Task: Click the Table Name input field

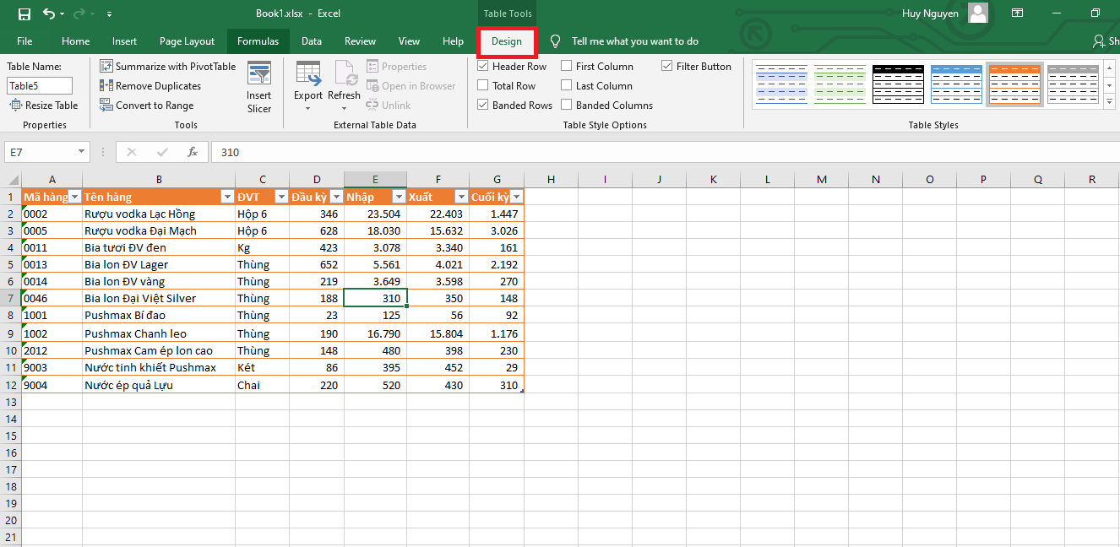Action: pyautogui.click(x=40, y=85)
